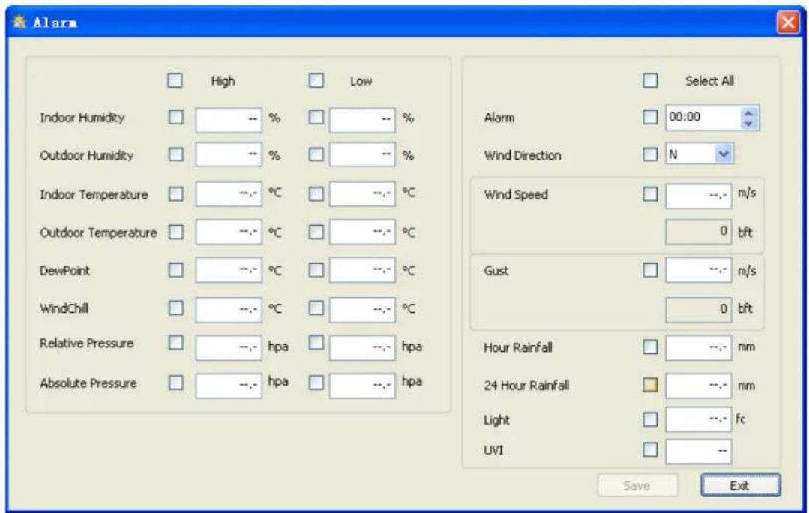Toggle WindChill low alarm checkbox
Viewport: 809px width, 513px height.
tap(316, 308)
